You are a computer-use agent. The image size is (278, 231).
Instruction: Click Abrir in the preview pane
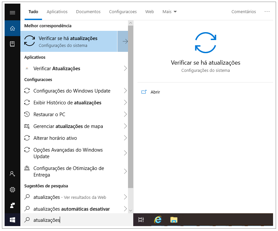[155, 92]
